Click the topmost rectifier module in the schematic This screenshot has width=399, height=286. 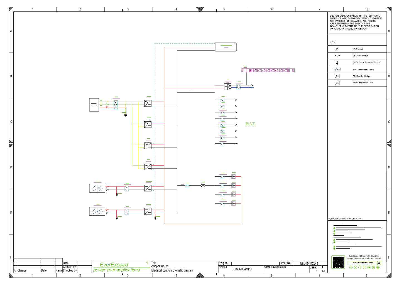coord(148,103)
